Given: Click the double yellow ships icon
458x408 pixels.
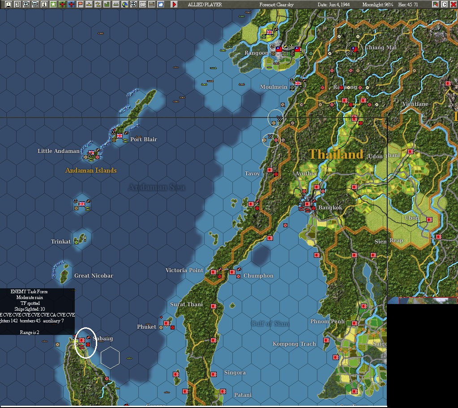Looking at the screenshot, I should (x=98, y=4).
